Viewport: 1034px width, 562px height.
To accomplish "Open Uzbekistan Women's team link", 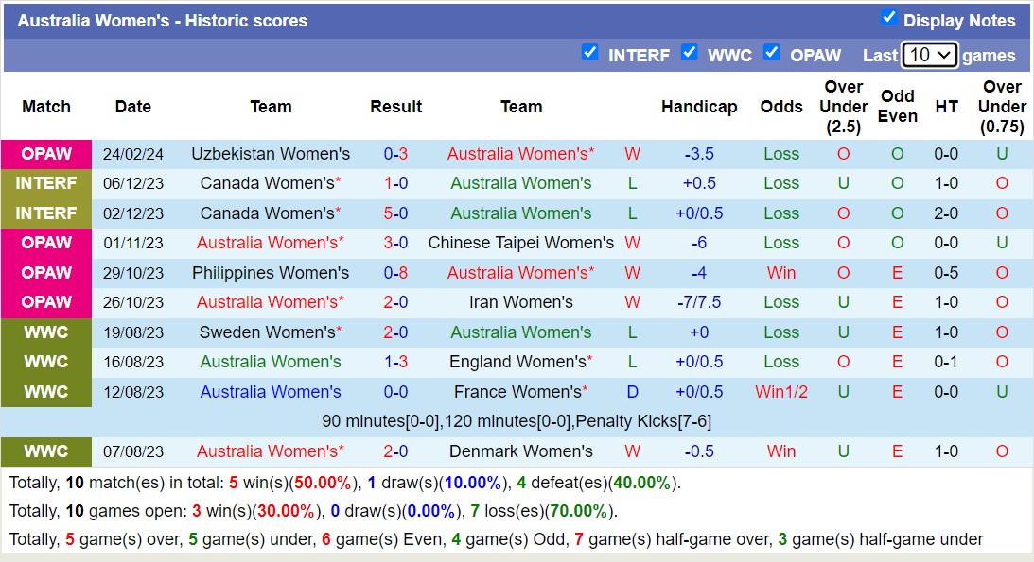I will pos(270,154).
